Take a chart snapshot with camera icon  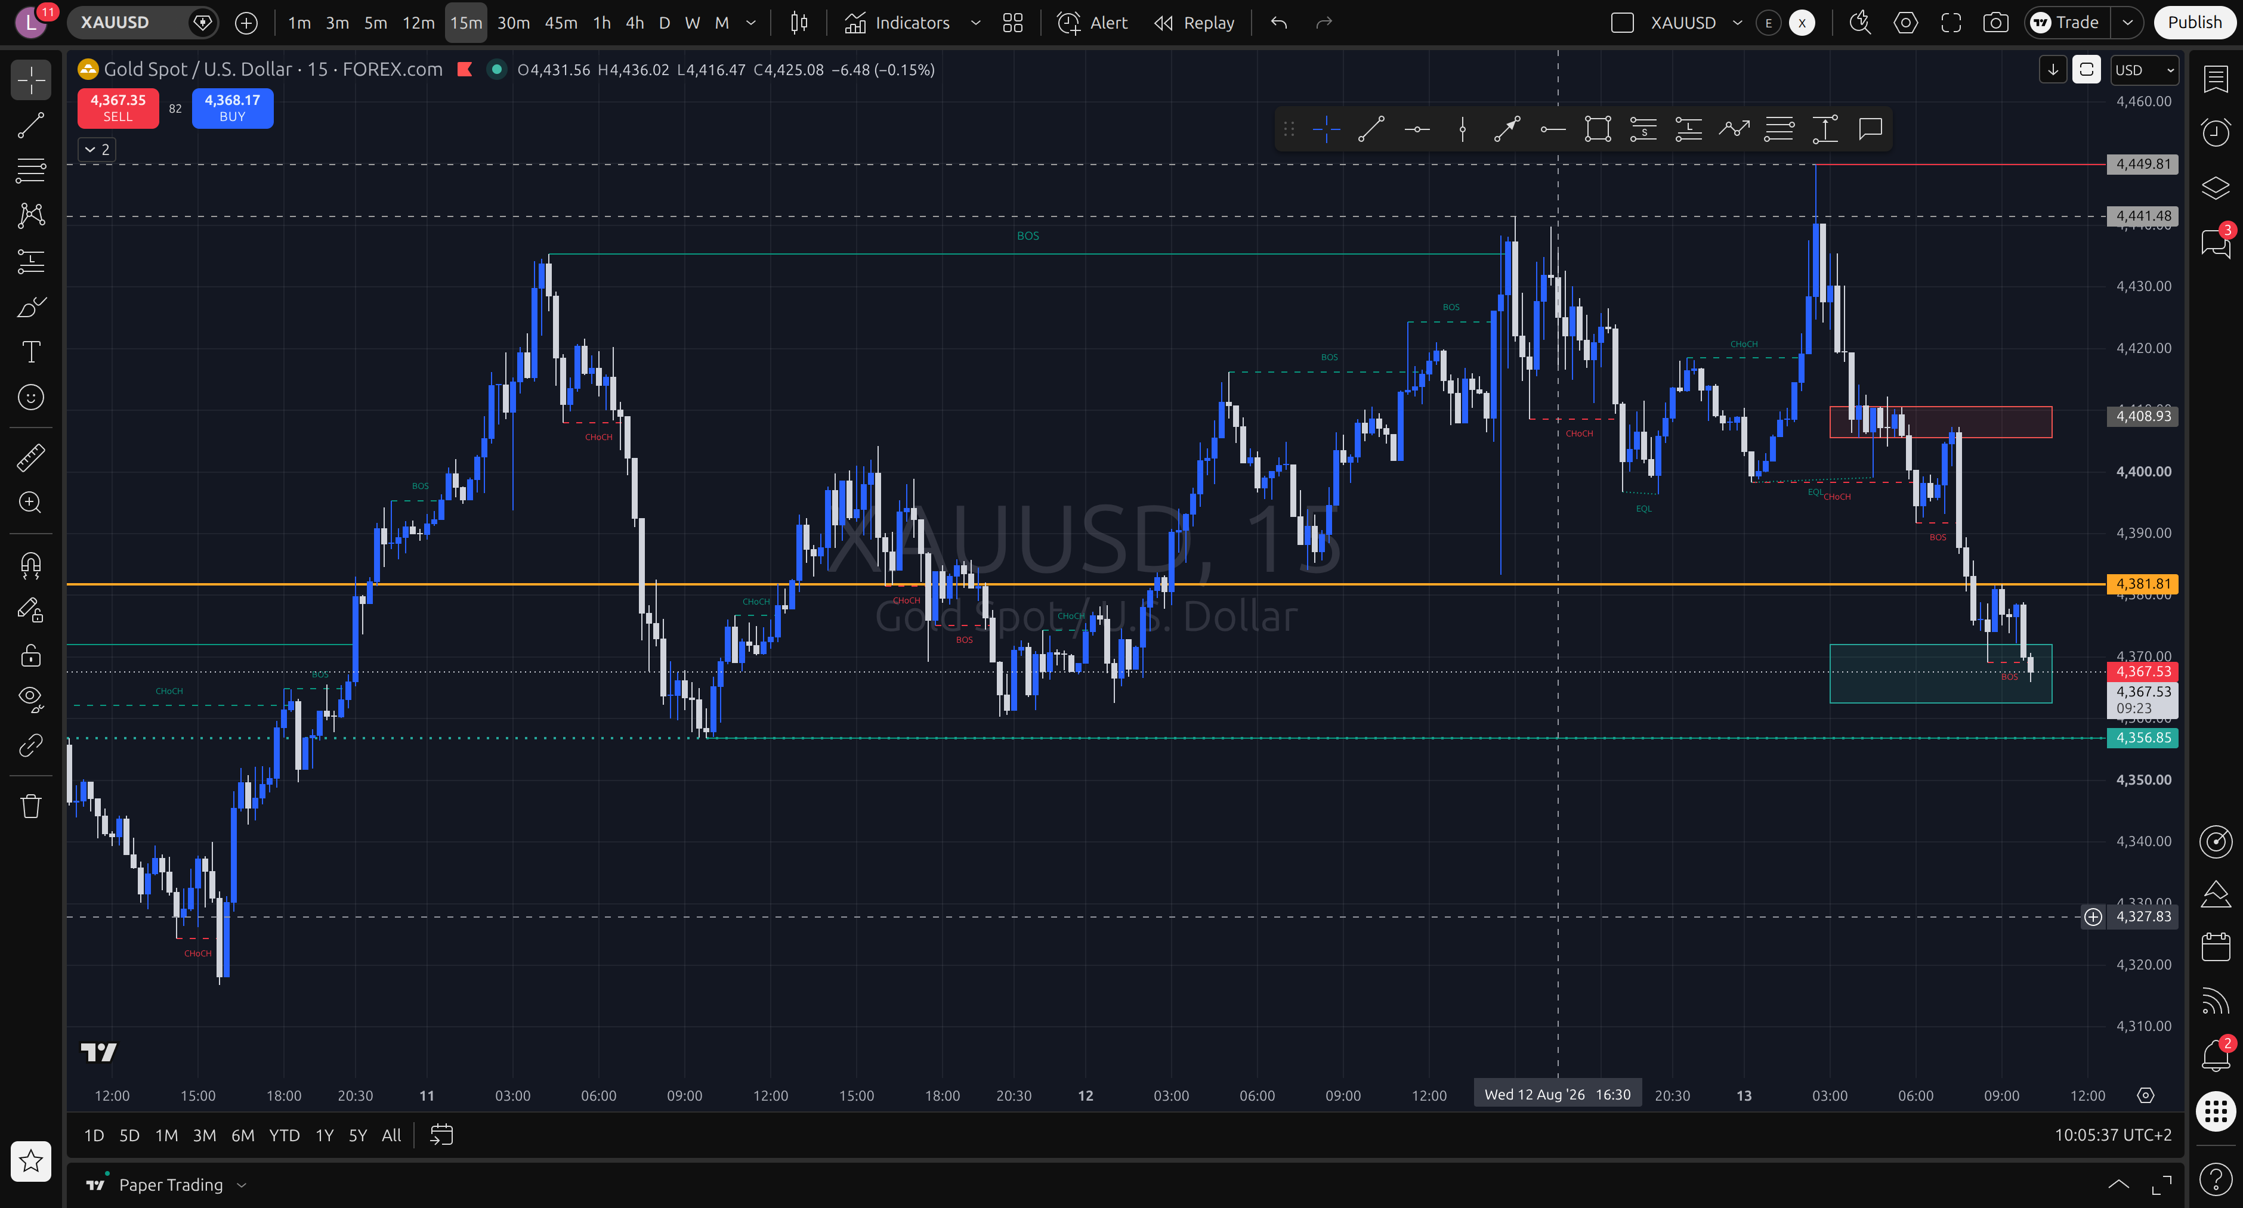tap(1995, 23)
